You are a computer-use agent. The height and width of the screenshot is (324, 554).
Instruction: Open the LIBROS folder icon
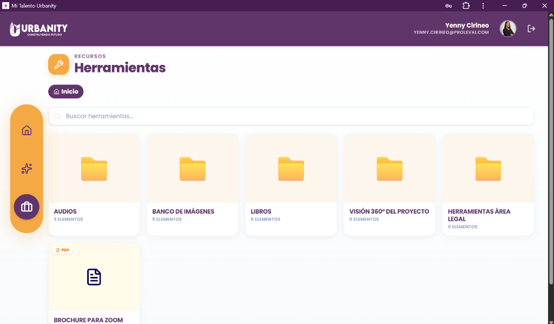[291, 169]
